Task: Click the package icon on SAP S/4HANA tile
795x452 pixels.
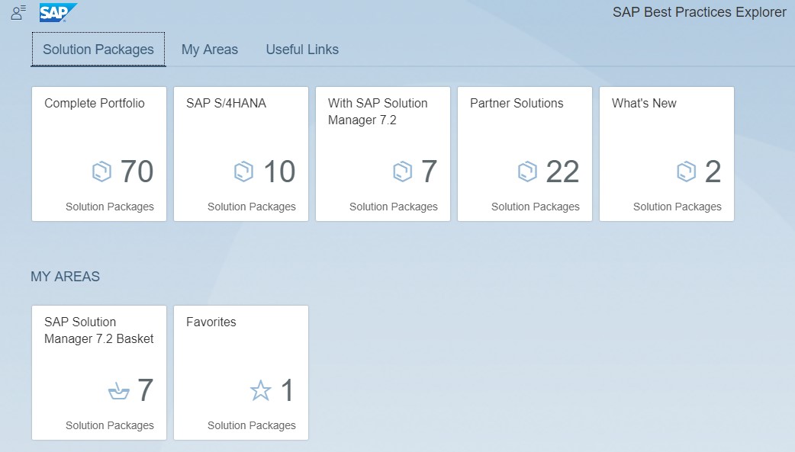Action: click(243, 172)
